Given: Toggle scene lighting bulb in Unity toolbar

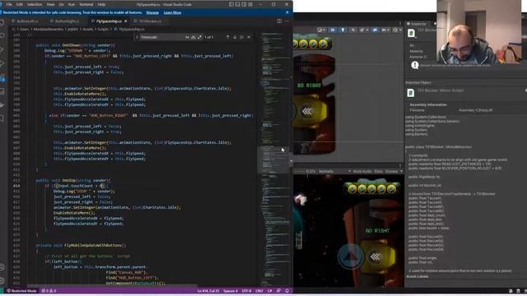Looking at the screenshot, I should pos(343,30).
